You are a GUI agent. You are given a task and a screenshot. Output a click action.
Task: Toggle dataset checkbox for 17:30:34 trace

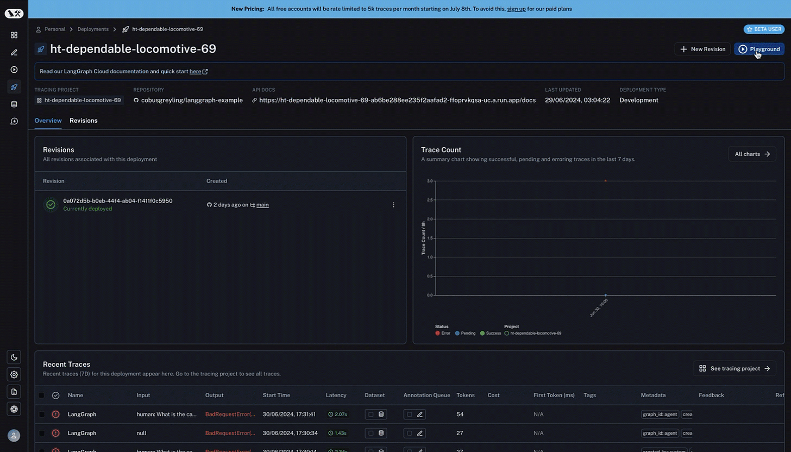(x=371, y=434)
